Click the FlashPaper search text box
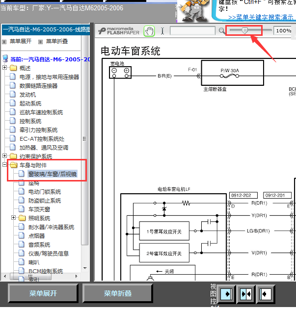Screen dimensions: 296x309 (192, 31)
